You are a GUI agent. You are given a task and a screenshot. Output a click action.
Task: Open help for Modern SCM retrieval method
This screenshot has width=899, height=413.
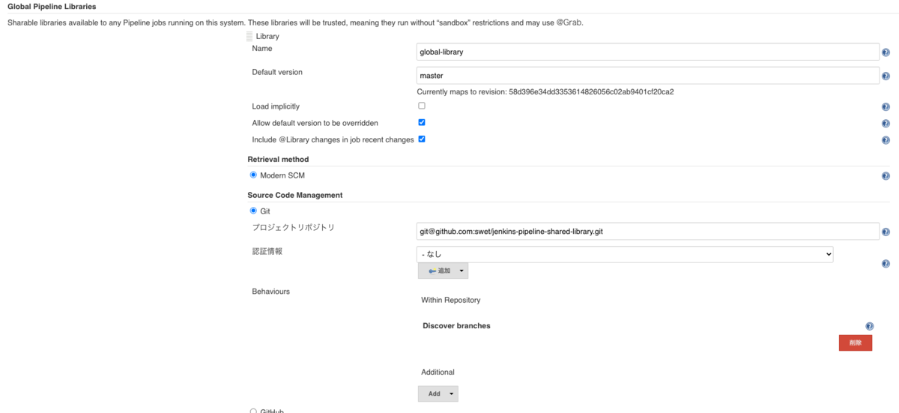(886, 176)
